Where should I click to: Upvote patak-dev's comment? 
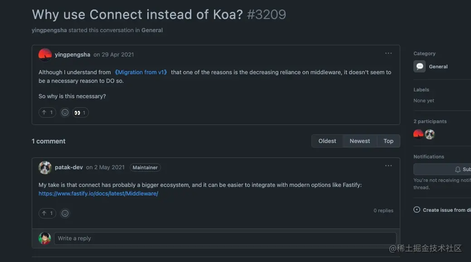(x=47, y=213)
